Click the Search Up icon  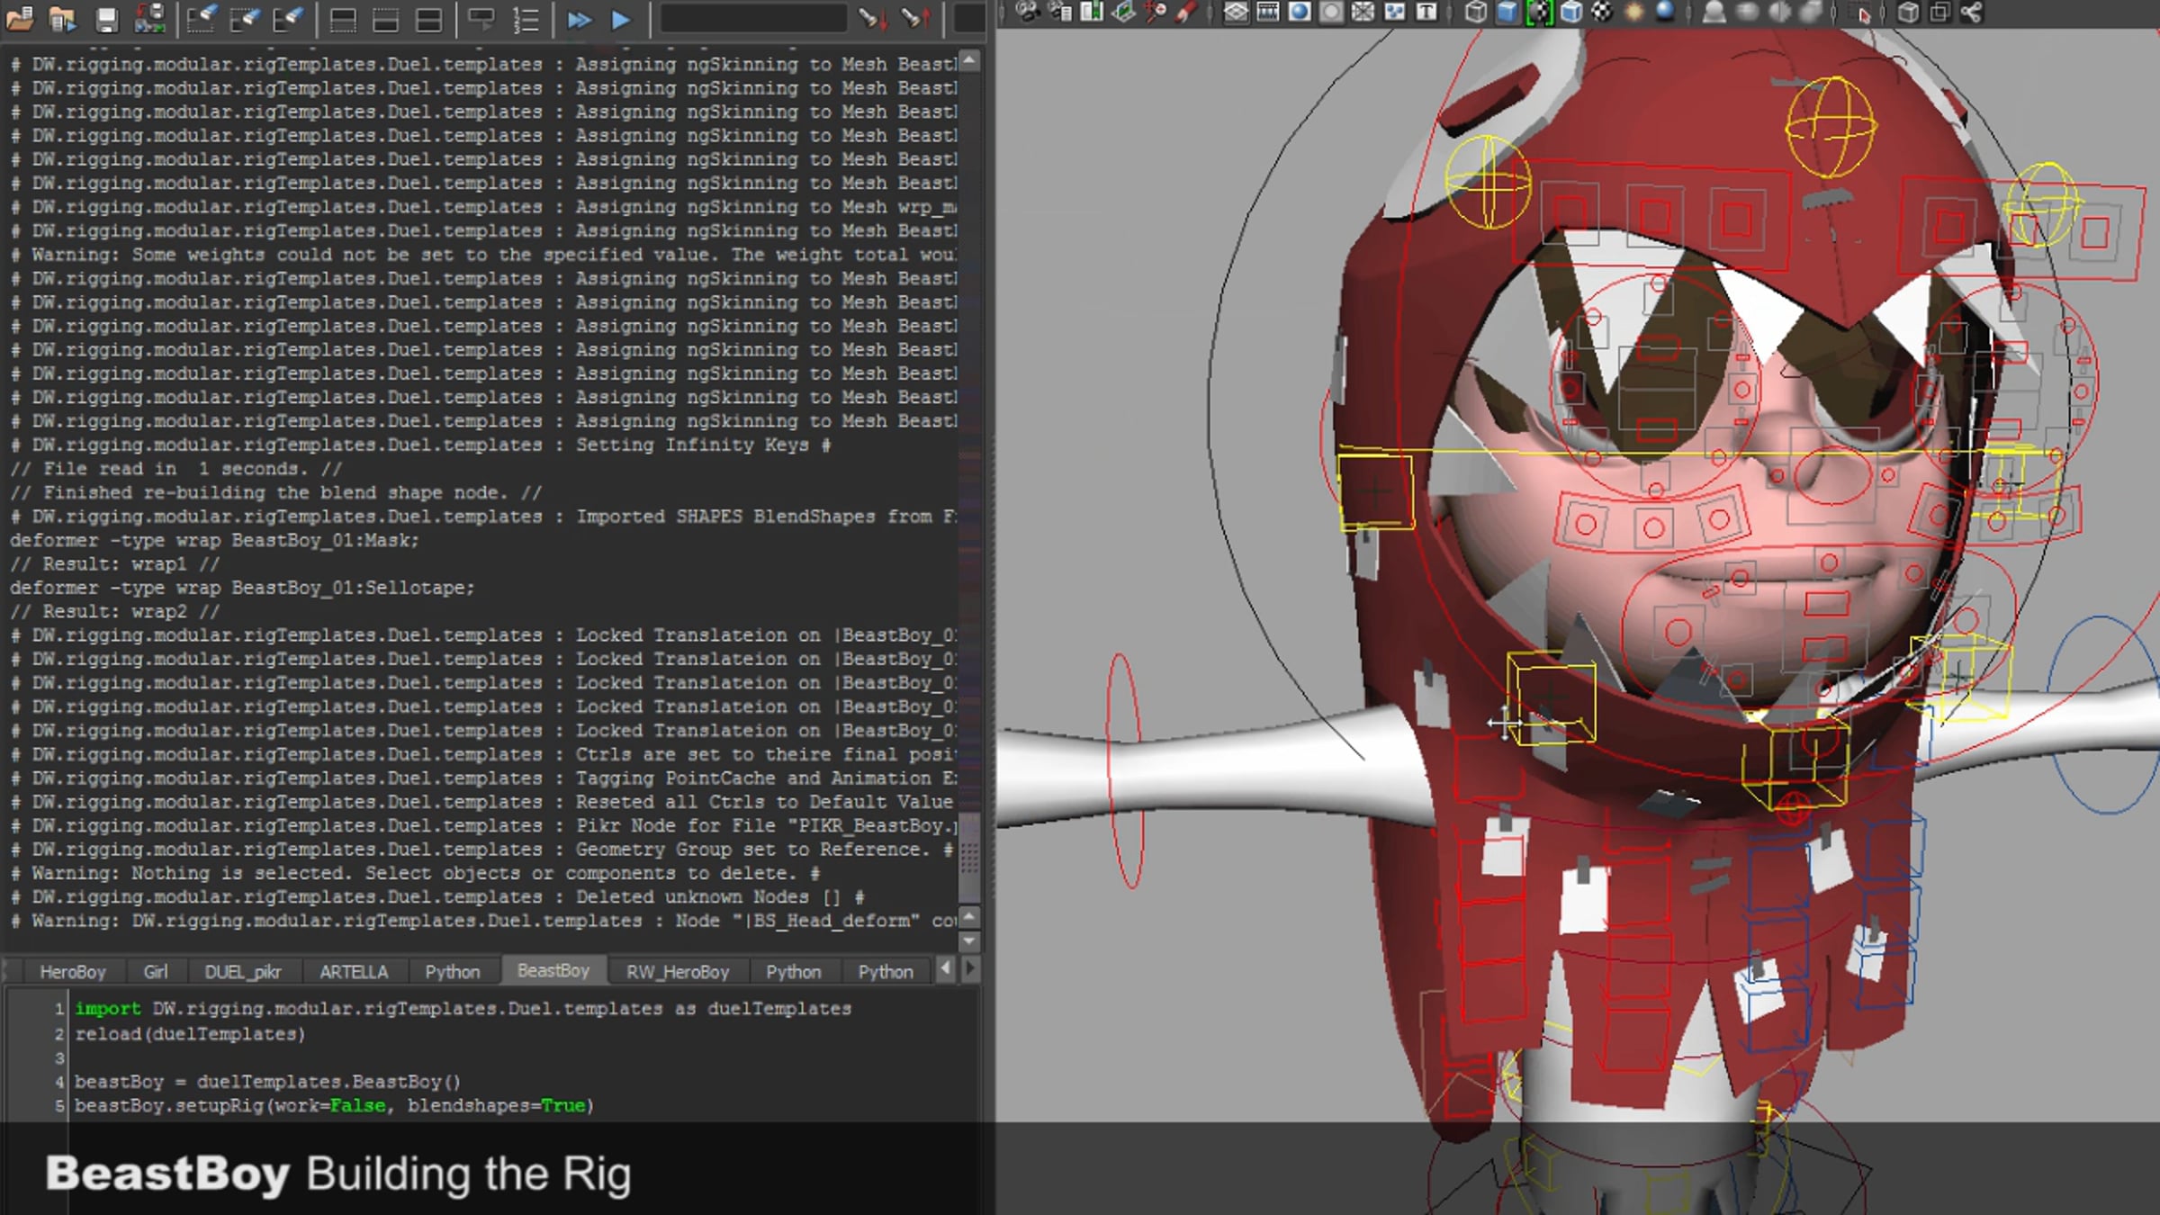[915, 18]
